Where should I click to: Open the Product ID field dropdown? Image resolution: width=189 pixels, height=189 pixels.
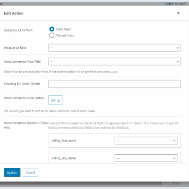click(x=114, y=48)
